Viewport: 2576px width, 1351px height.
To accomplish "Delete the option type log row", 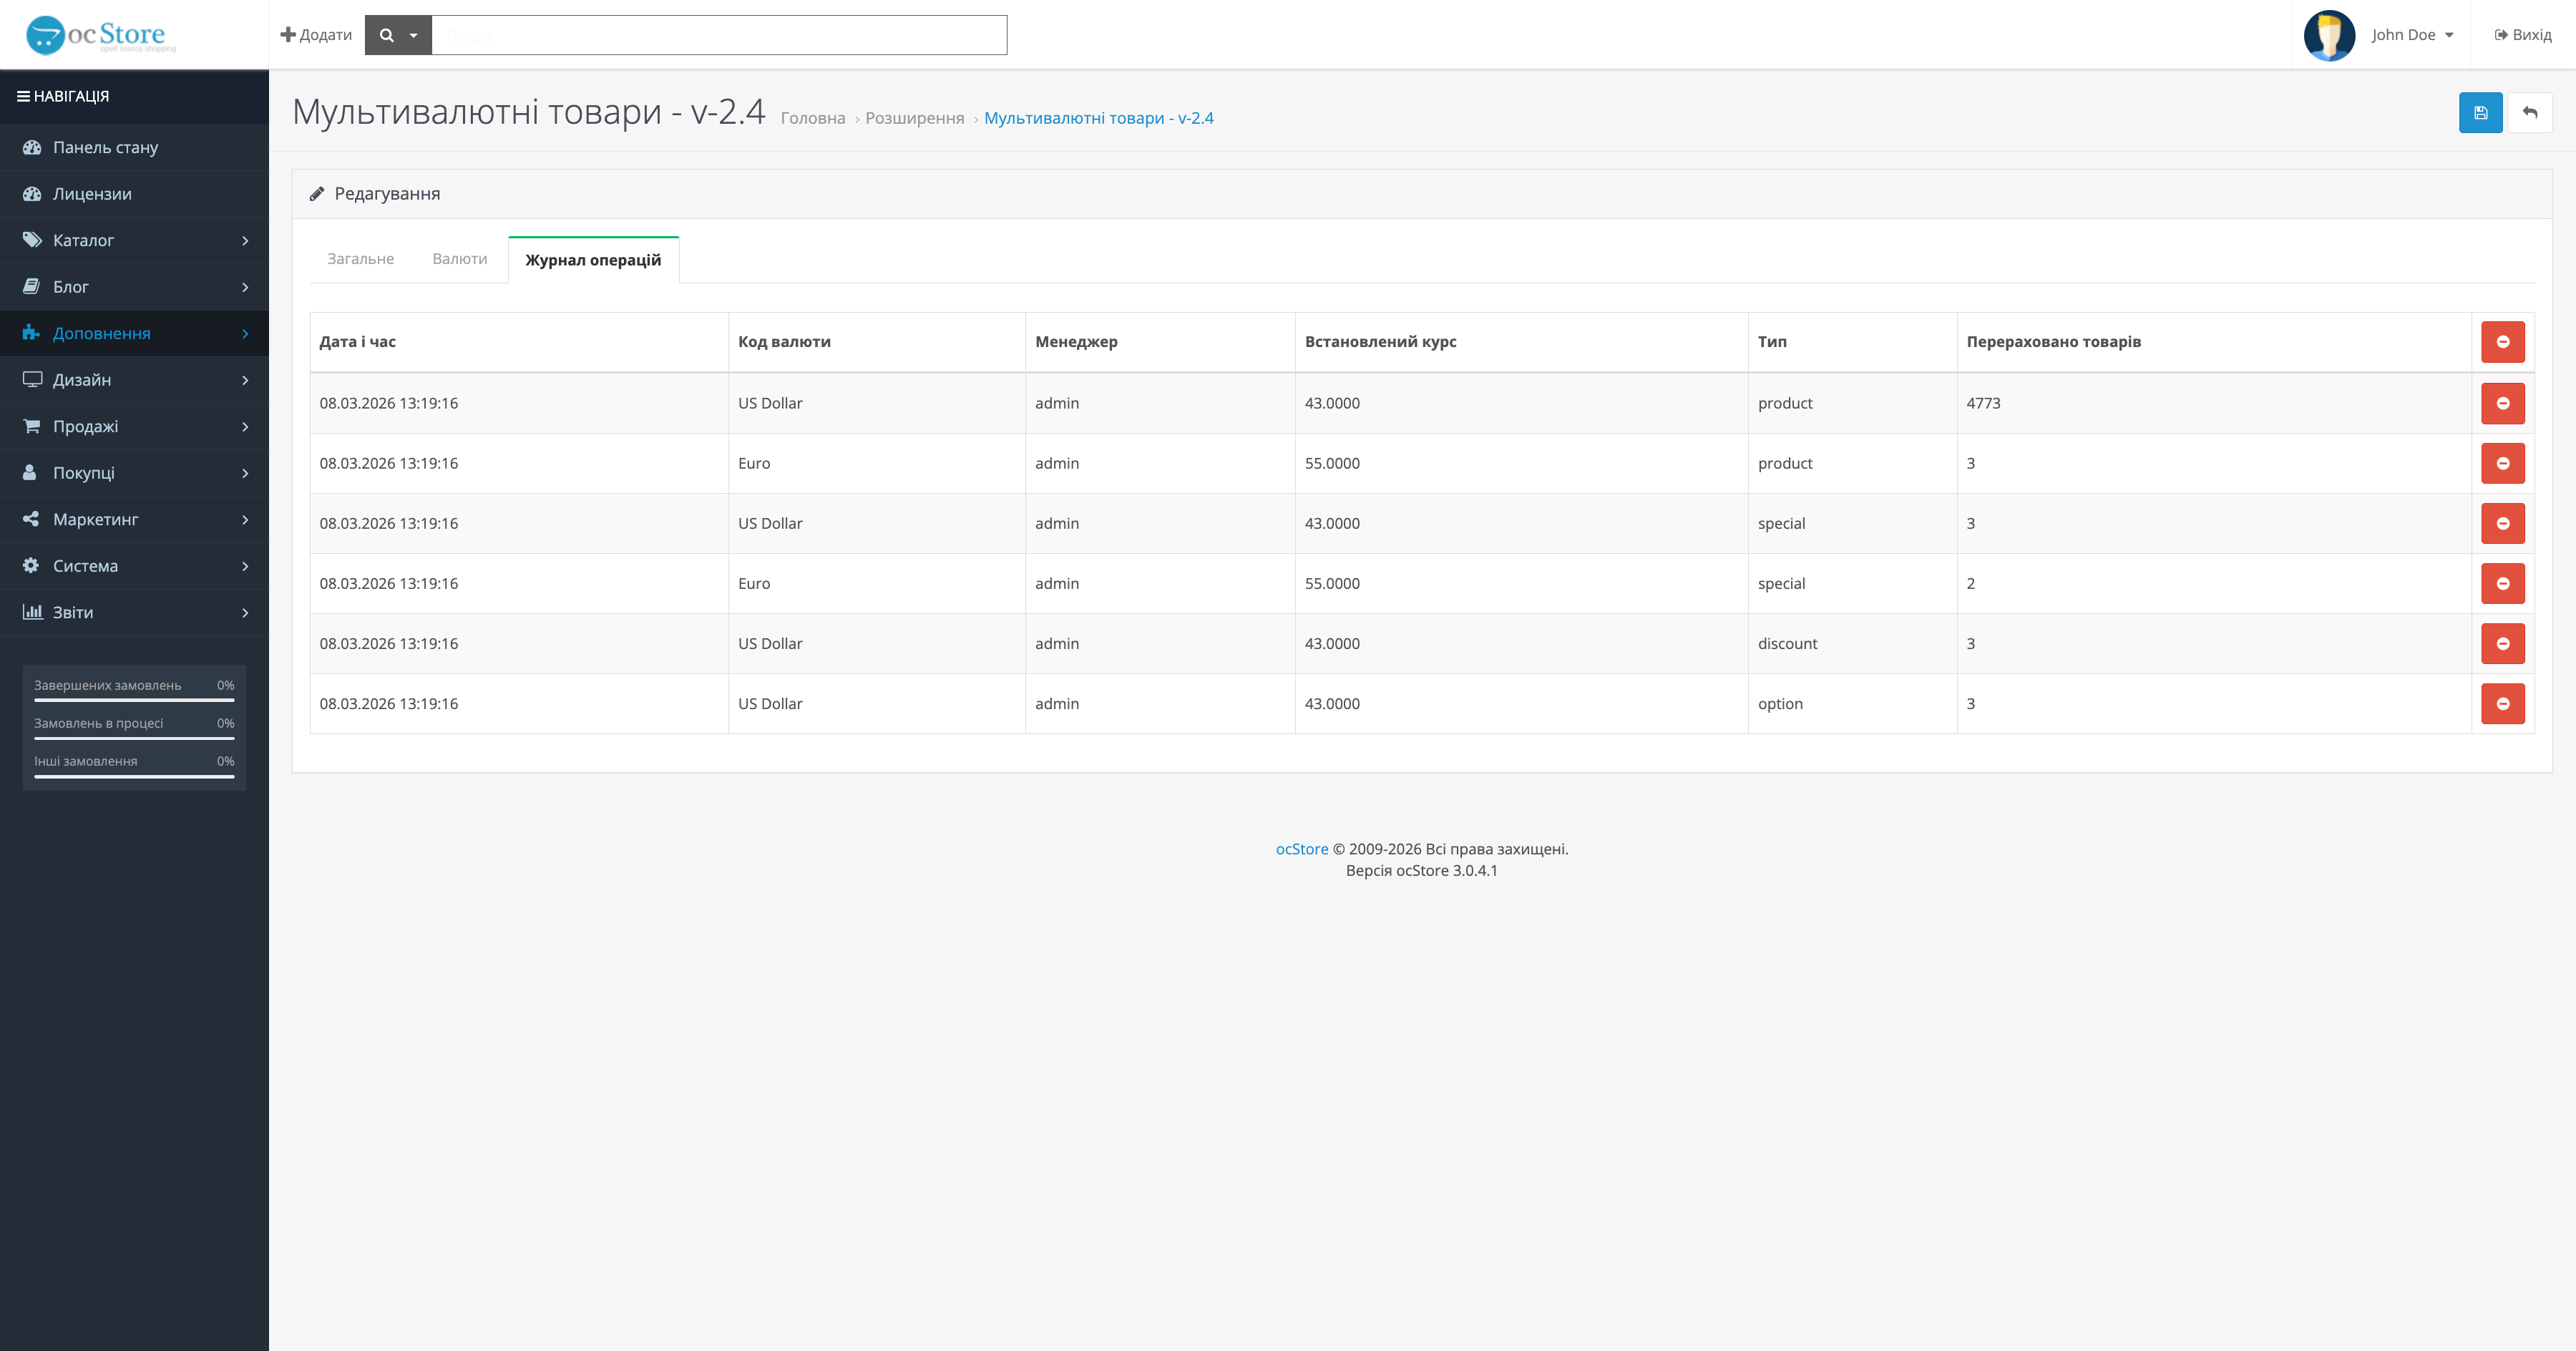I will (2502, 703).
